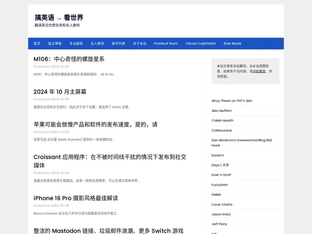The height and width of the screenshot is (234, 312).
Task: Open the article 苹果可能会放慢产品和软件的发布速度
Action: coord(95,124)
